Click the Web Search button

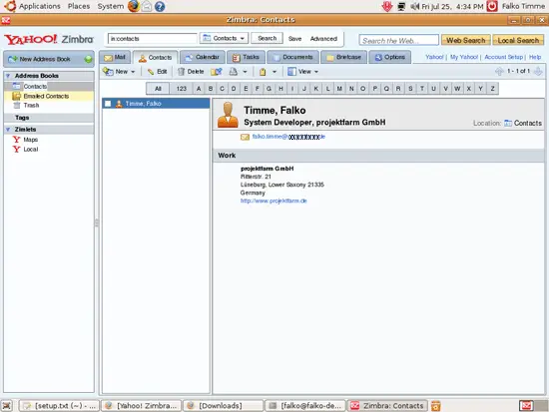tap(466, 40)
